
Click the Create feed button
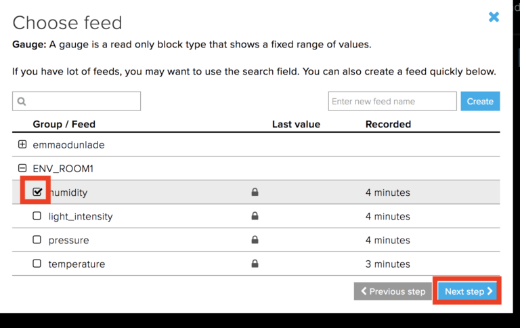click(x=480, y=102)
